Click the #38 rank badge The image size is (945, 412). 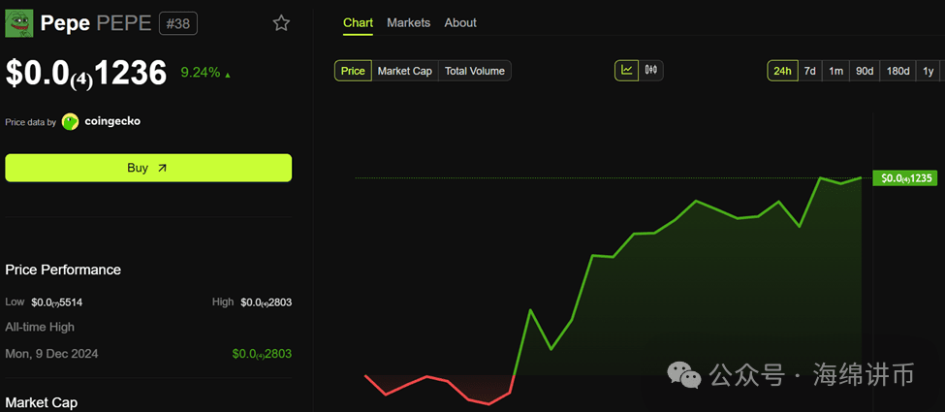177,23
